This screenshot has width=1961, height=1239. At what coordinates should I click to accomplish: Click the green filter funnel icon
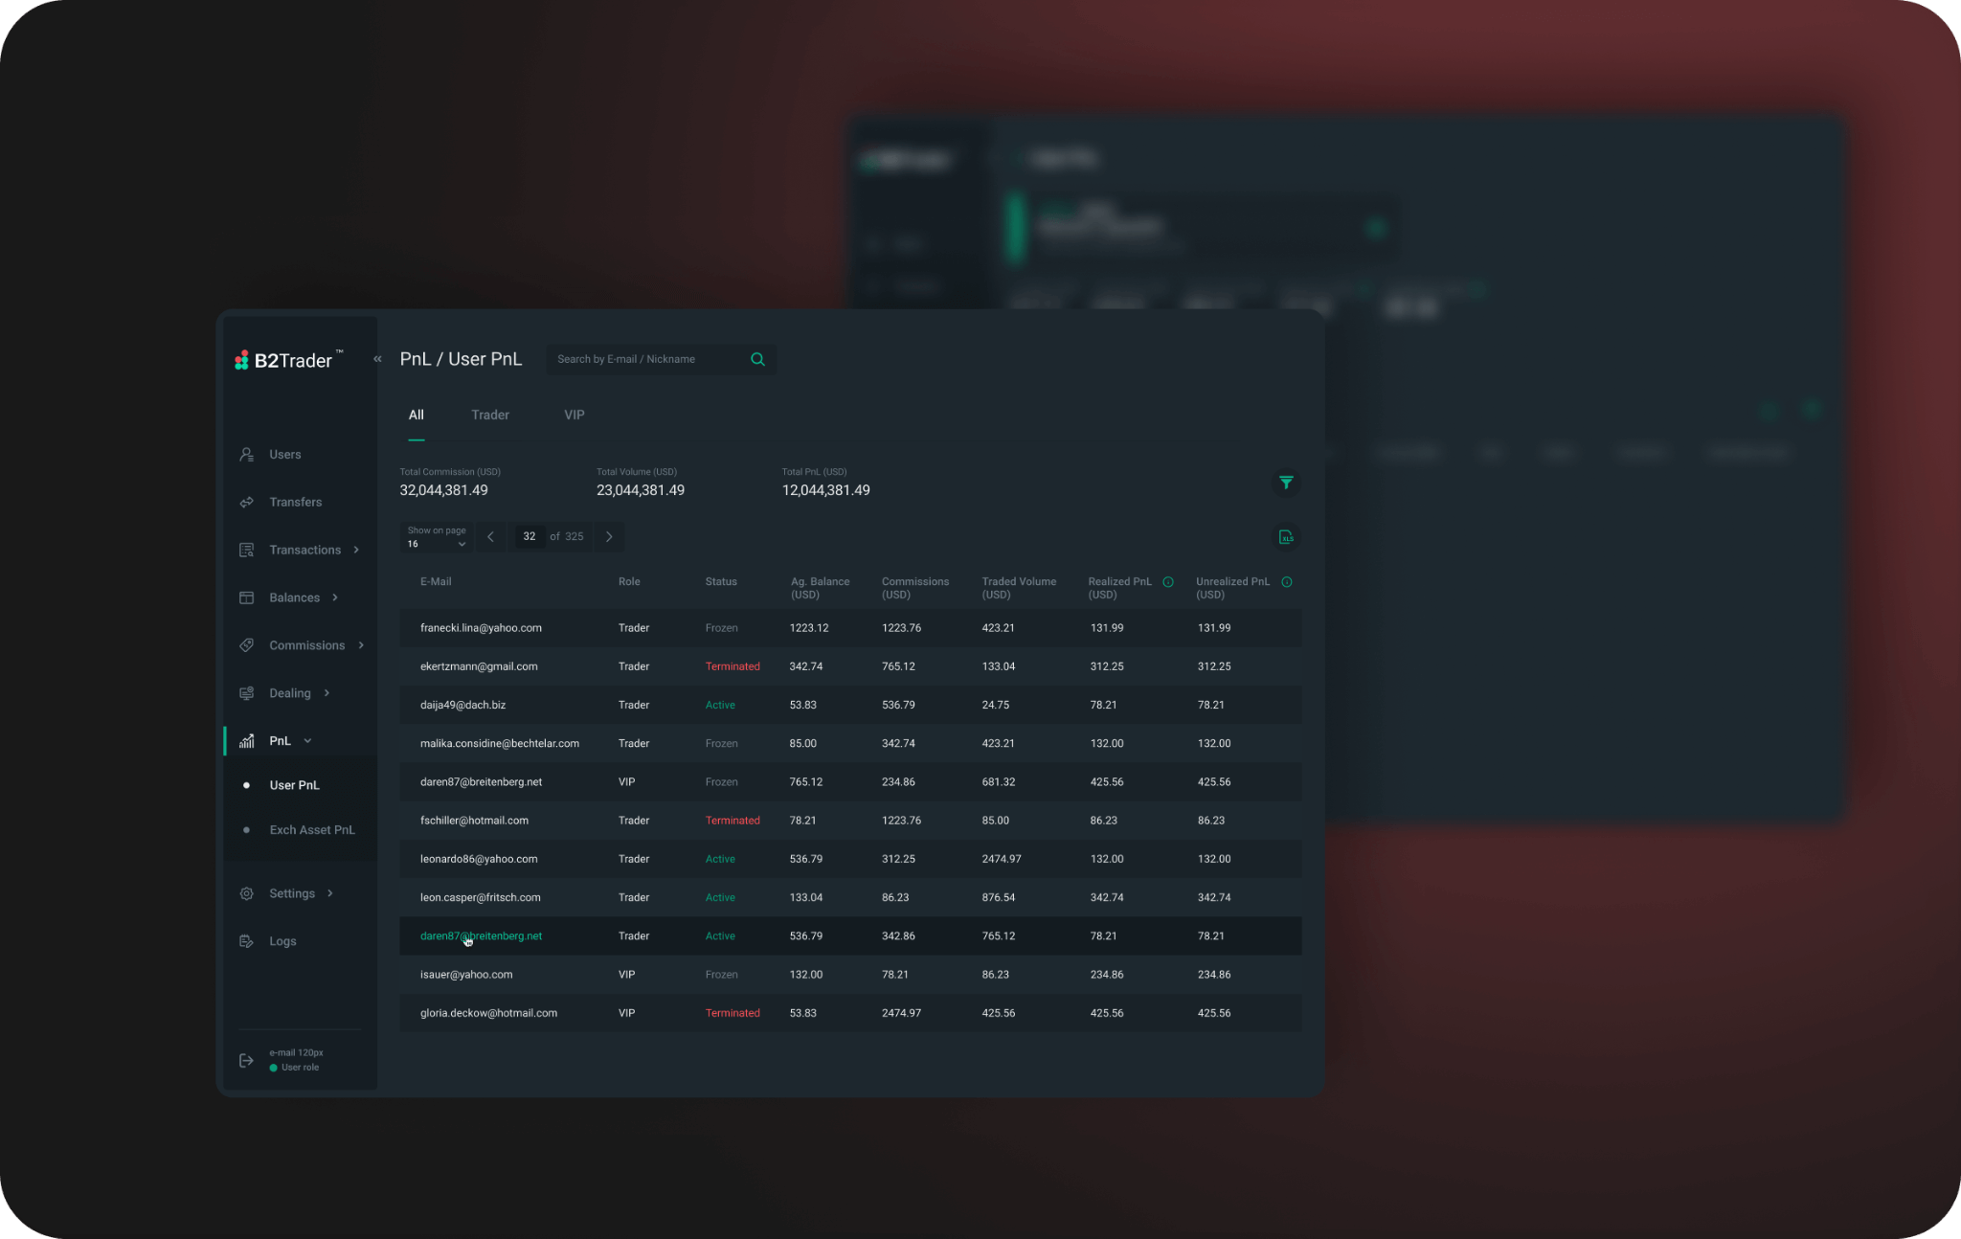1286,483
